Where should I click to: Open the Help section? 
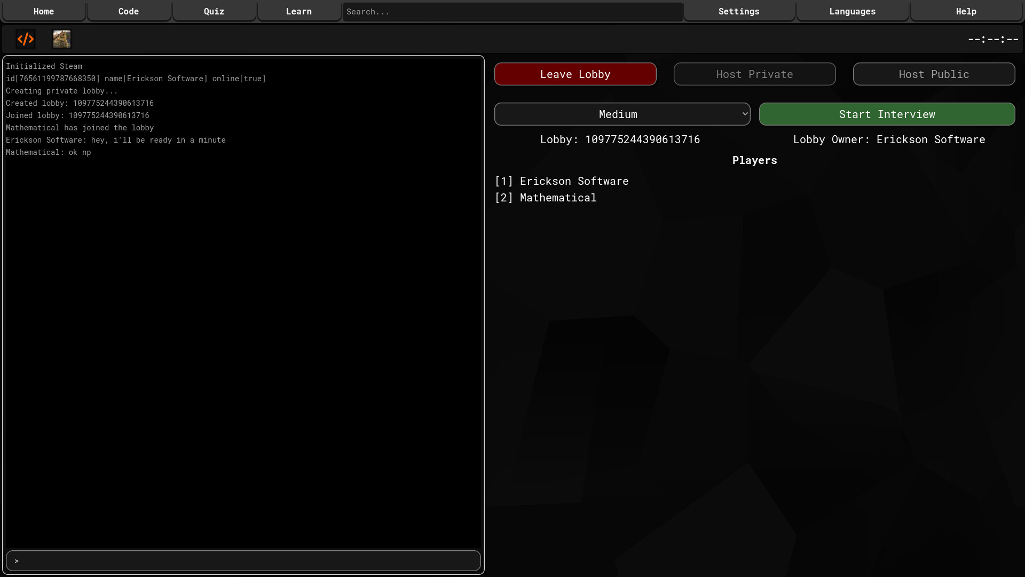(x=965, y=11)
